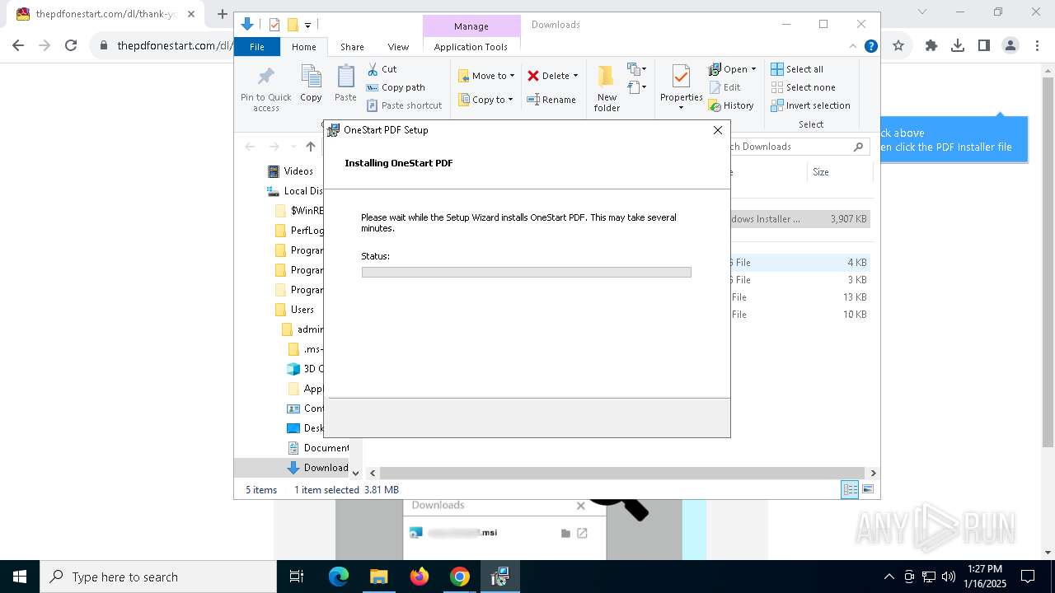The height and width of the screenshot is (593, 1055).
Task: Click History in the ribbon
Action: point(731,105)
